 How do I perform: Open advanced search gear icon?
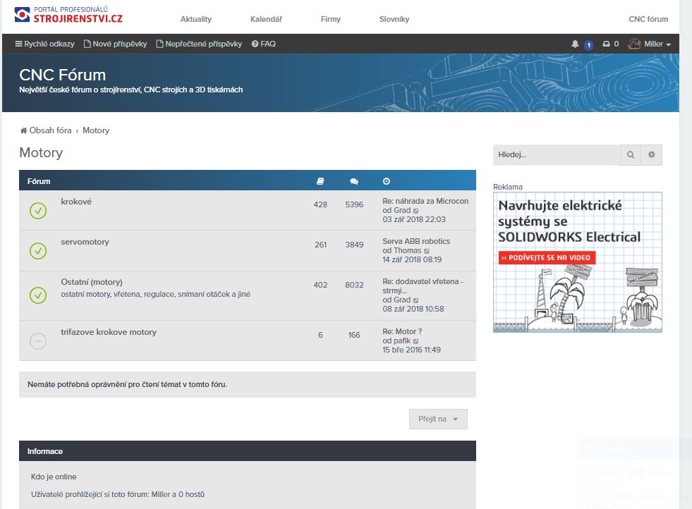pyautogui.click(x=651, y=155)
